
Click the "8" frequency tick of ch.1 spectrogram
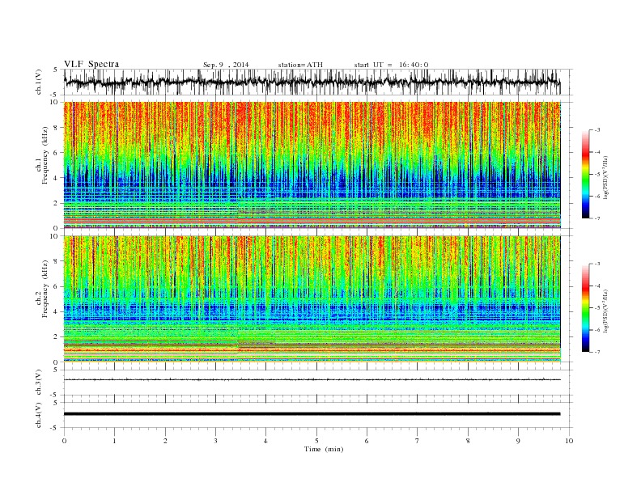point(56,128)
